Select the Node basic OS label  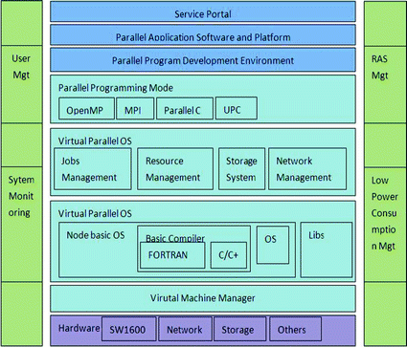[96, 235]
